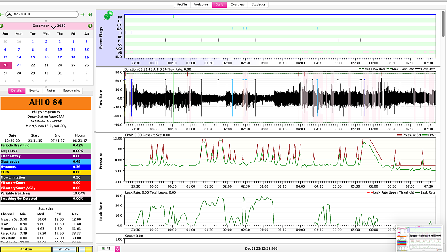This screenshot has height=252, width=447.
Task: Jump to the most recent day arrow
Action: (x=90, y=15)
